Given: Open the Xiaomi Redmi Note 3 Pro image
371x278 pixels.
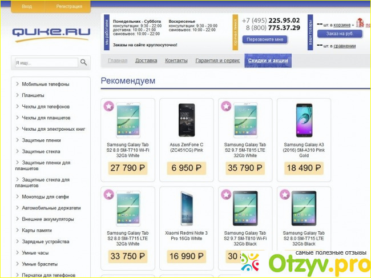Looking at the screenshot, I should coord(187,208).
